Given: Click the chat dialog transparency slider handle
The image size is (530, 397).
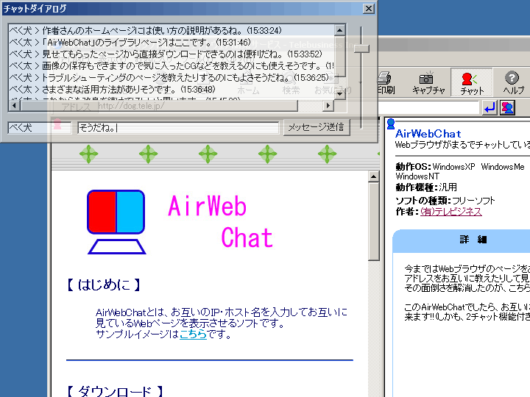Looking at the screenshot, I should coord(361,49).
